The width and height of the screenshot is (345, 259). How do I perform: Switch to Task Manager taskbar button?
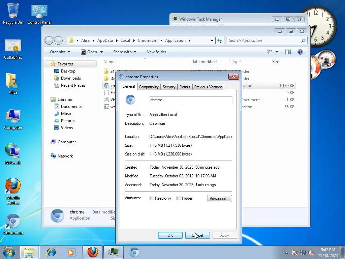click(114, 252)
